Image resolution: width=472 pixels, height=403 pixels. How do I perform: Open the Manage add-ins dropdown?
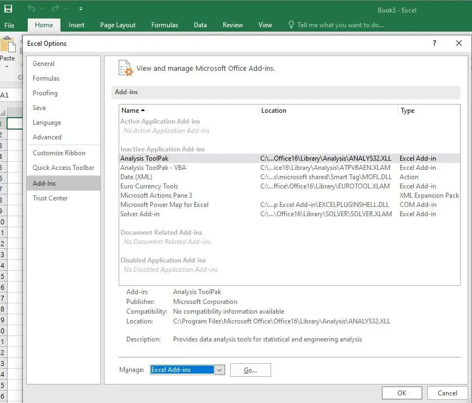[219, 370]
